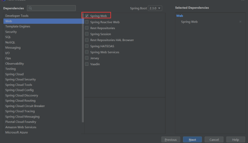Focus the Dependencies search field
Image resolution: width=248 pixels, height=143 pixels.
[51, 8]
